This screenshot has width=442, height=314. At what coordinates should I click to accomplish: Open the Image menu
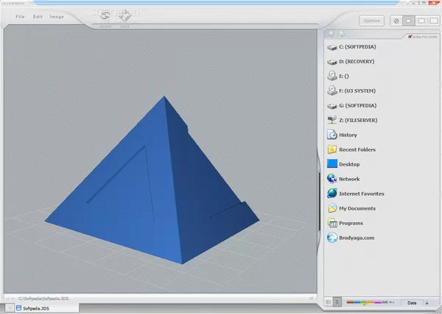click(x=57, y=16)
